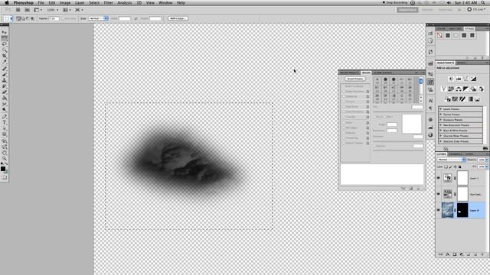This screenshot has height=275, width=490.
Task: Expand Black & White Presets list
Action: point(441,131)
